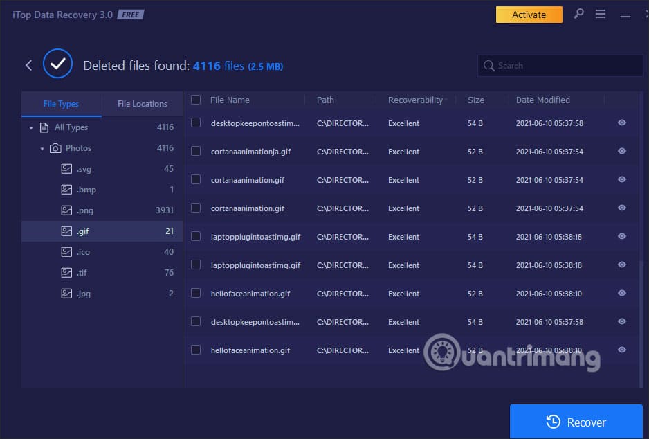The width and height of the screenshot is (649, 439).
Task: Switch to File Types tab
Action: pos(61,104)
